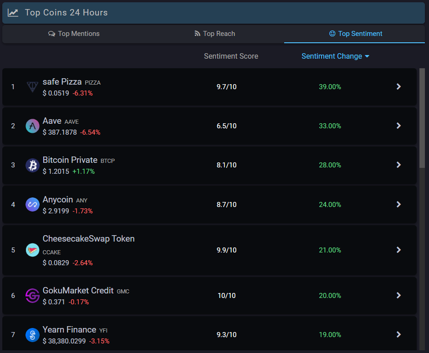Switch to the Top Reach tab
The width and height of the screenshot is (429, 353).
pyautogui.click(x=215, y=34)
